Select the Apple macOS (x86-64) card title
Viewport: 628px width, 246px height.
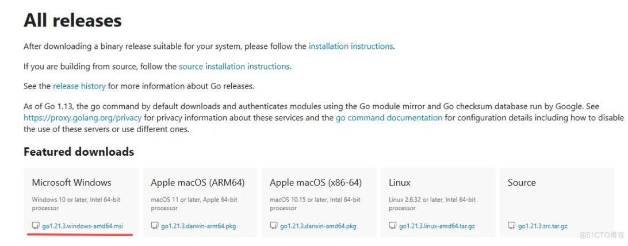pyautogui.click(x=316, y=182)
